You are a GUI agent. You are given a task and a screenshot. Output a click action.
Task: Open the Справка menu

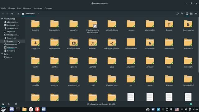(49, 8)
